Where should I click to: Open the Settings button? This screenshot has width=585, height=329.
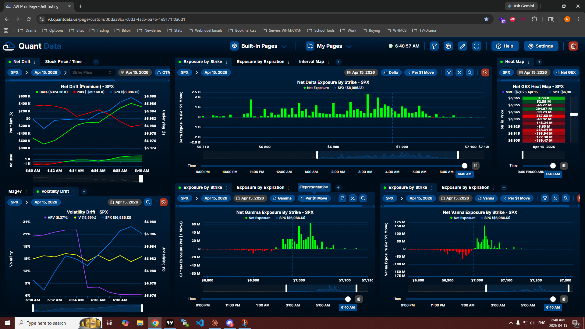[541, 46]
